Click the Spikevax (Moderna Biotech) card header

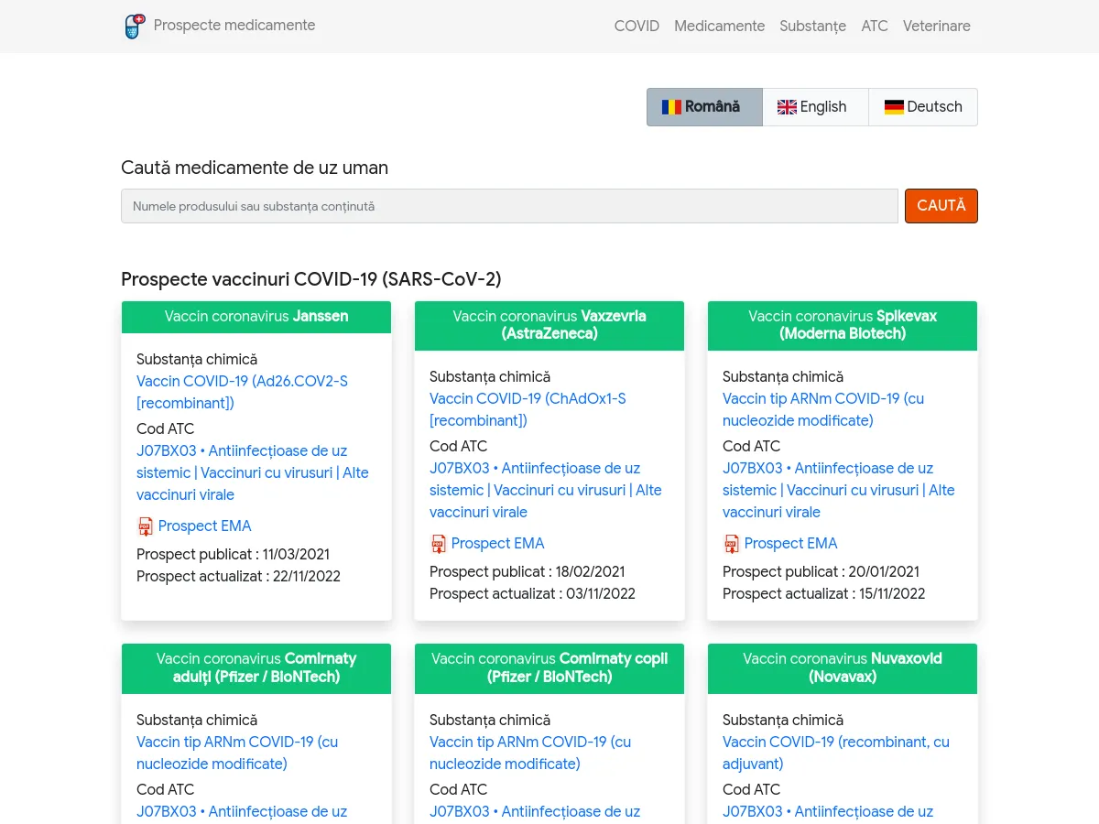coord(842,325)
